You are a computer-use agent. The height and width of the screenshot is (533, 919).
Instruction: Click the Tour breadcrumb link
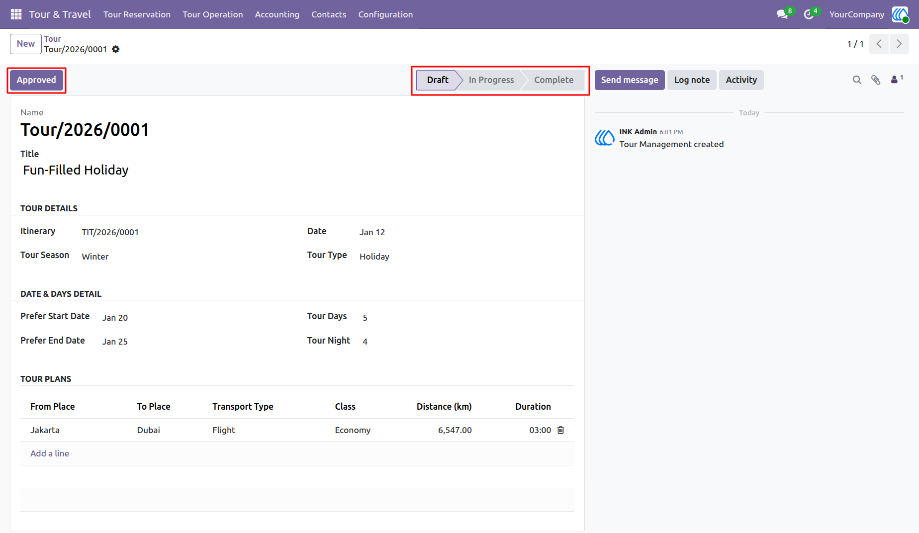pos(53,39)
